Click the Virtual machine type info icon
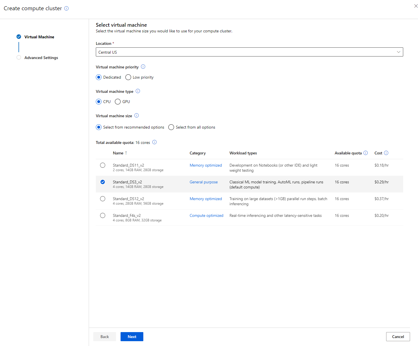 (x=138, y=91)
